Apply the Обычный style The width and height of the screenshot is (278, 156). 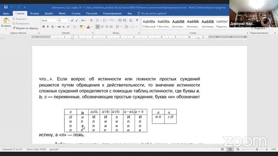[149, 23]
